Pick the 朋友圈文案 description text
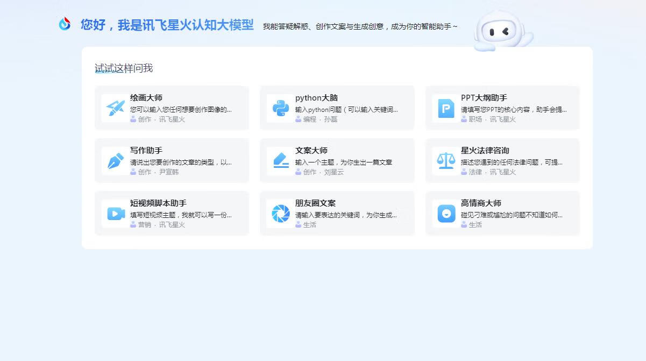 point(346,215)
